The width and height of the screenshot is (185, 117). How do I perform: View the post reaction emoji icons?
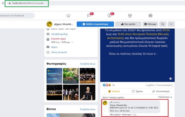(x=107, y=85)
